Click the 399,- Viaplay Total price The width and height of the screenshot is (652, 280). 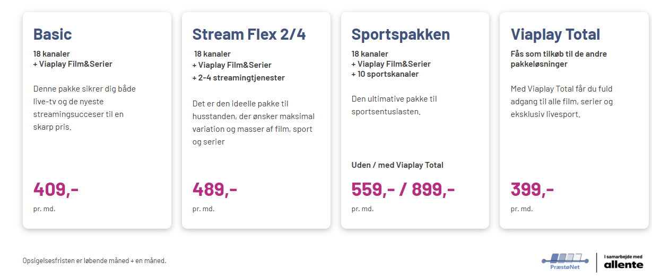coord(532,189)
